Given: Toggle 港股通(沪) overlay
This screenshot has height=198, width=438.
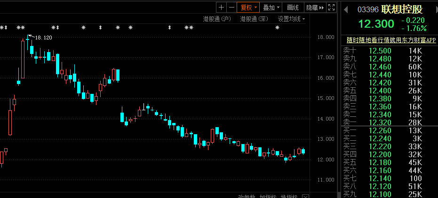Looking at the screenshot, I should pos(217,19).
